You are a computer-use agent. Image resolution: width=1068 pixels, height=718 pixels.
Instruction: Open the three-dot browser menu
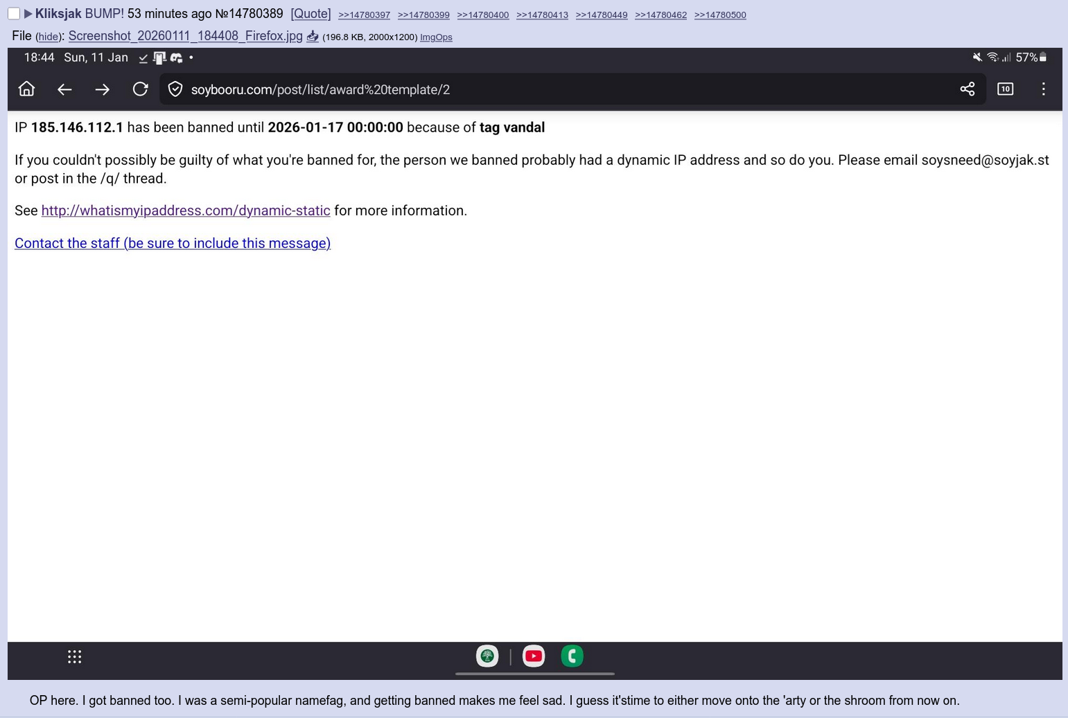pos(1043,89)
